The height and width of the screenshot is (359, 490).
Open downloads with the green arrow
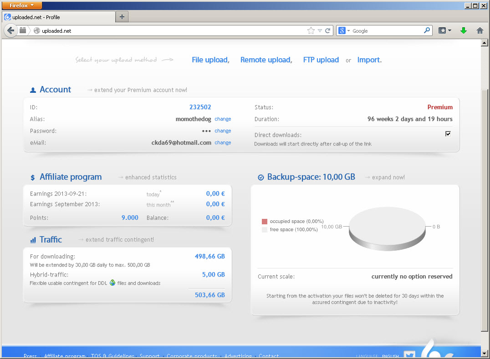[464, 30]
